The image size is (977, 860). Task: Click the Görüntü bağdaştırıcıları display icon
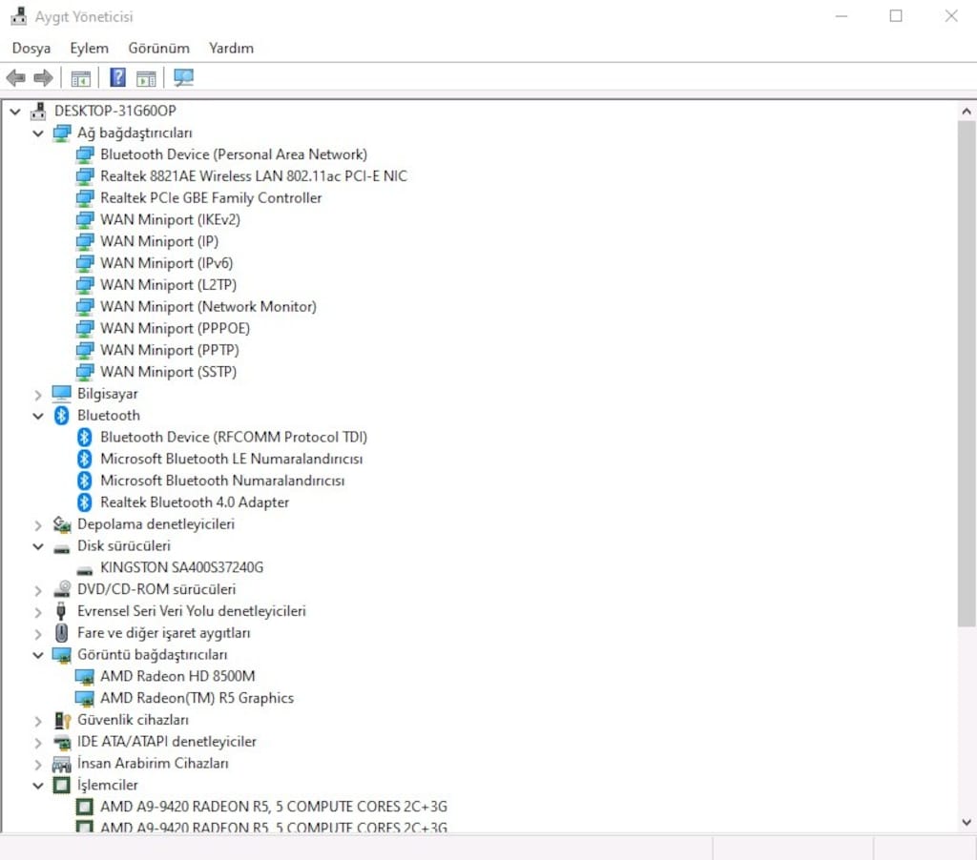pos(62,654)
